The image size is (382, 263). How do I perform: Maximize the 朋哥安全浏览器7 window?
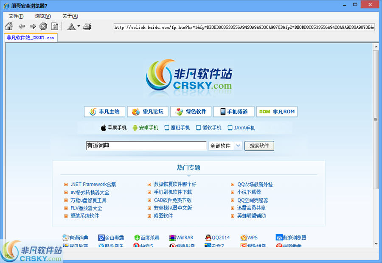[x=355, y=5]
